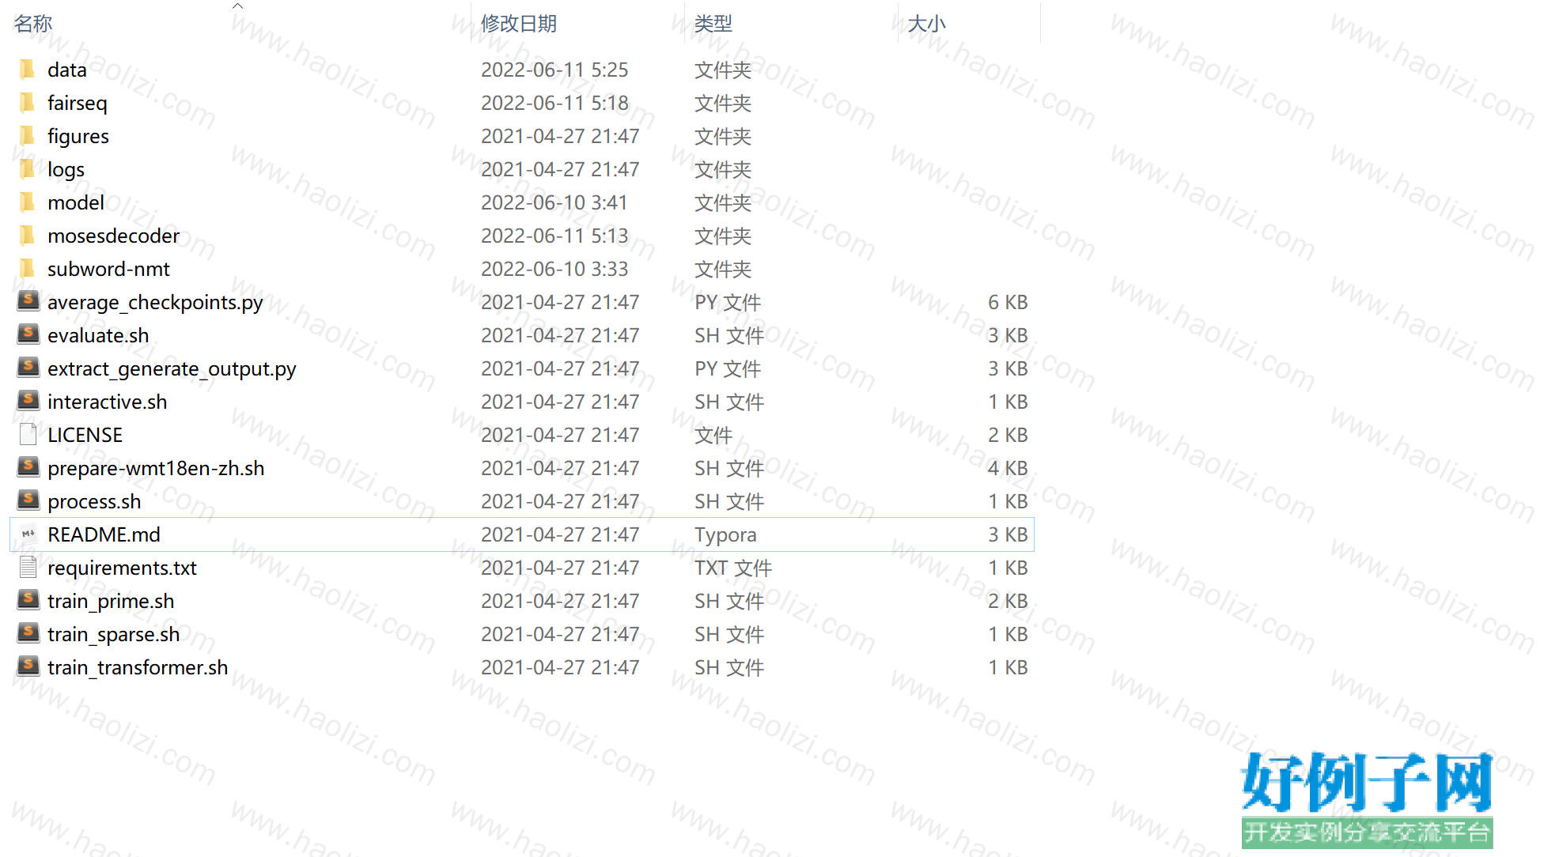Click the README.md markdown icon

(x=28, y=534)
